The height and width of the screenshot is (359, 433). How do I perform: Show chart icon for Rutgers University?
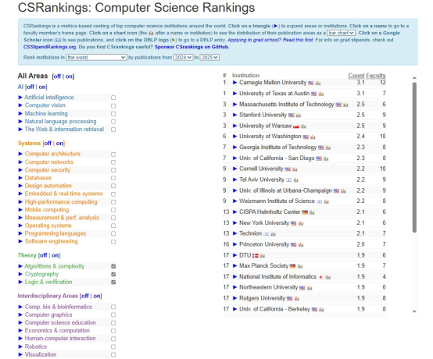tap(297, 299)
